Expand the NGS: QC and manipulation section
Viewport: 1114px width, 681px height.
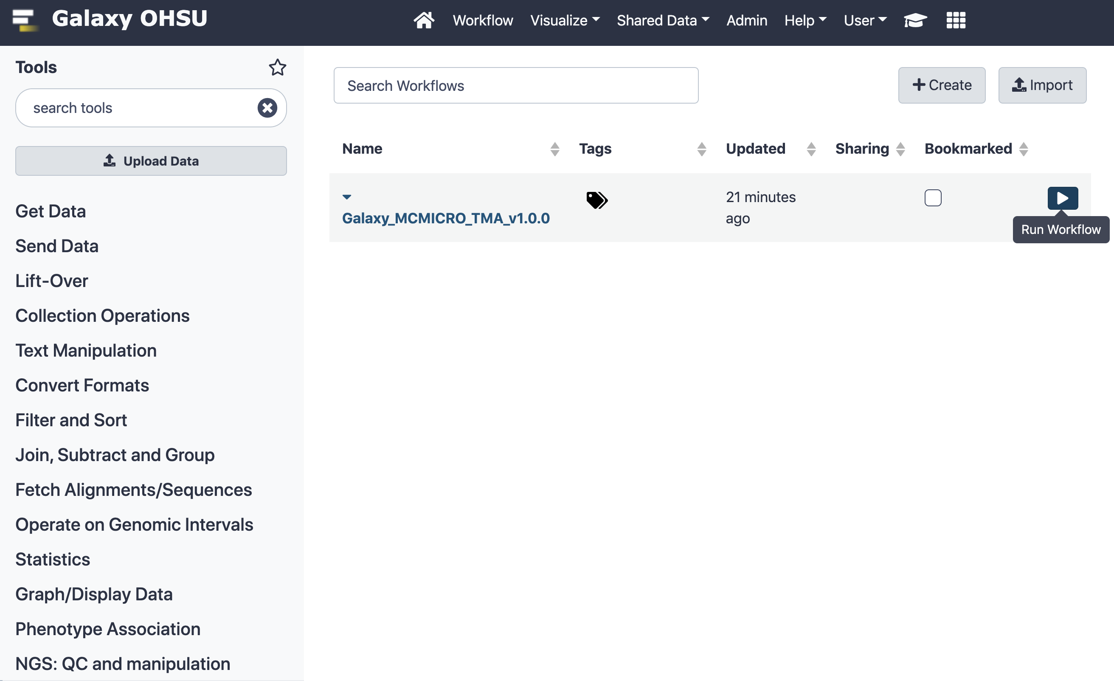[123, 664]
